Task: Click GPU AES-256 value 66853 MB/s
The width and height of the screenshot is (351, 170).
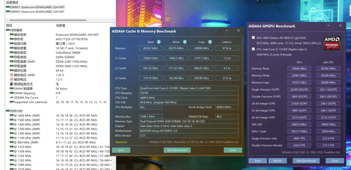Action: 299,124
